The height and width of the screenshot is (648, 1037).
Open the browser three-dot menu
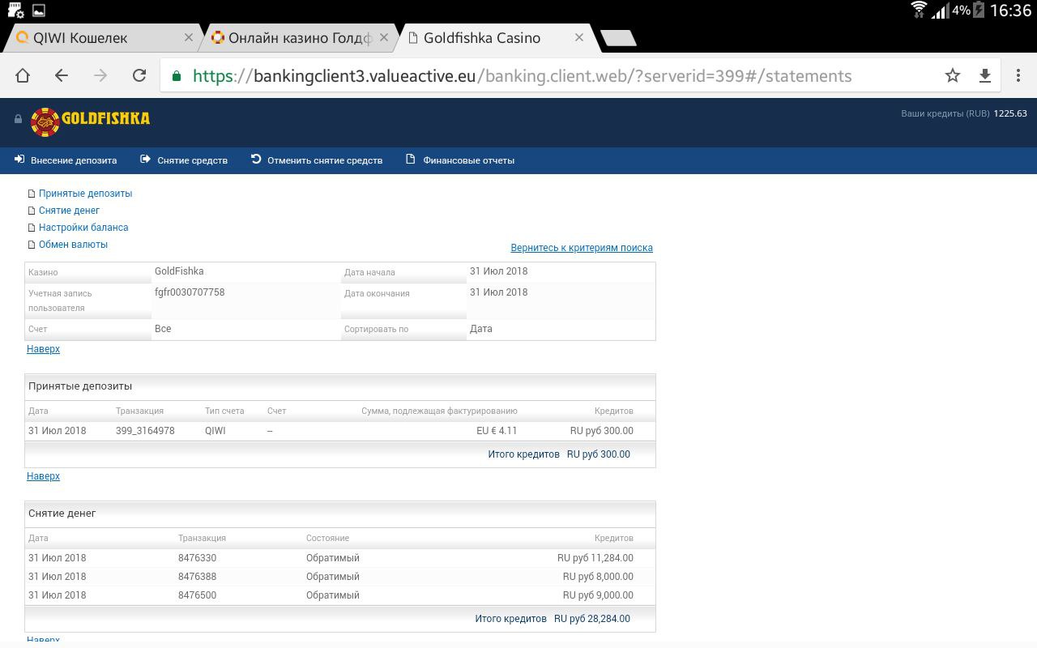click(x=1018, y=75)
